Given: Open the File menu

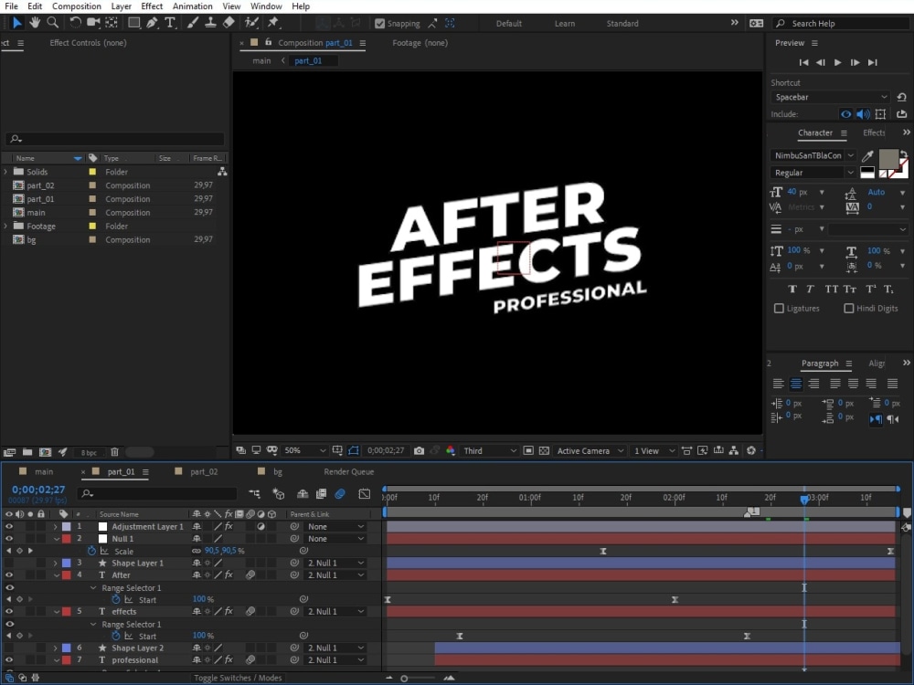Looking at the screenshot, I should pyautogui.click(x=11, y=6).
